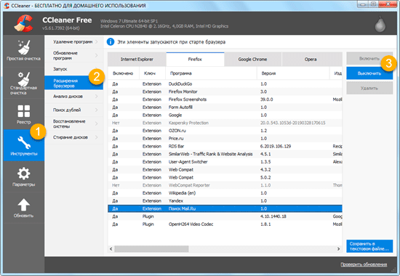The image size is (400, 276).
Task: Open the Простая очистка broom icon
Action: 24,47
